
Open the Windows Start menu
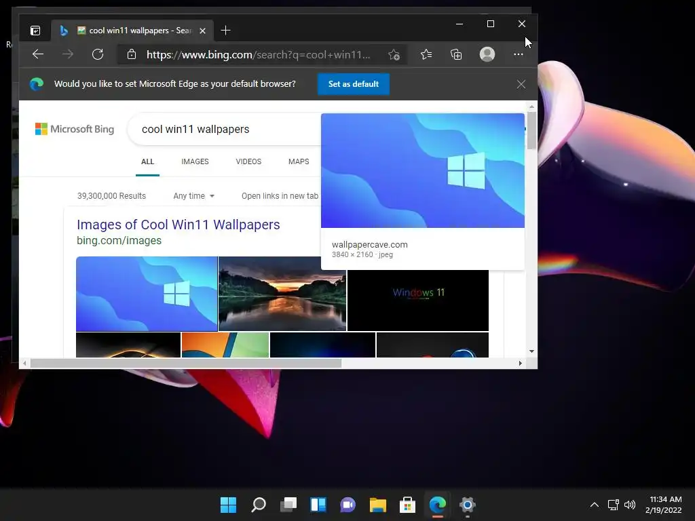pyautogui.click(x=228, y=505)
